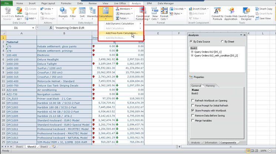Click the Smart Copy button

coord(264,9)
